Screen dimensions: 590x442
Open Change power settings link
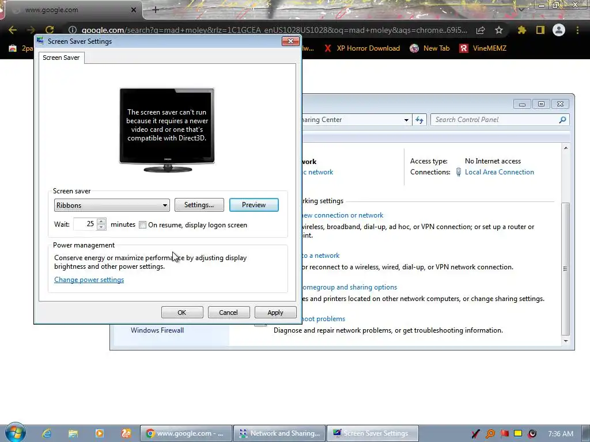[89, 280]
